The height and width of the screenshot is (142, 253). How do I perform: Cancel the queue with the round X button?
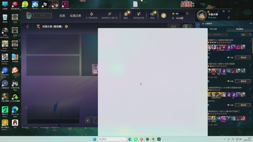pyautogui.click(x=88, y=121)
